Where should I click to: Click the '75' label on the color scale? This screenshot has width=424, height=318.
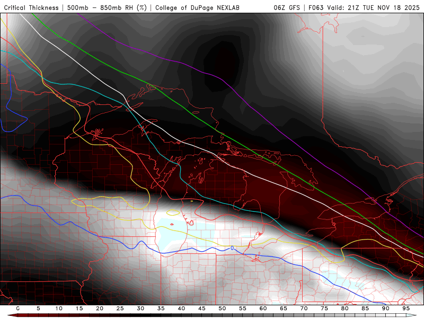click(x=324, y=308)
